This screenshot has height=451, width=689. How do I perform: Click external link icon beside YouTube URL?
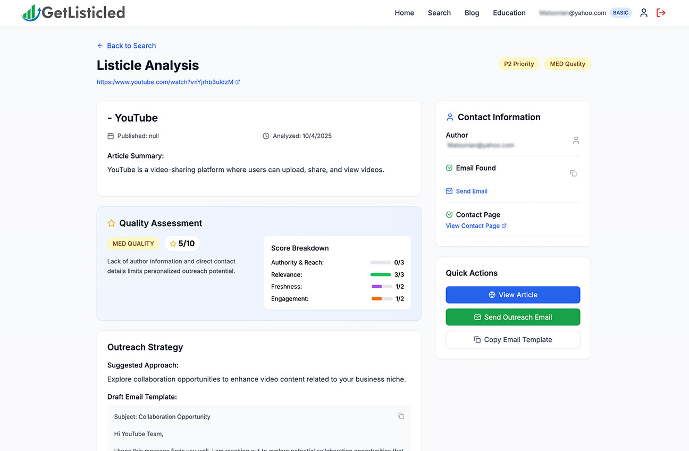[238, 82]
